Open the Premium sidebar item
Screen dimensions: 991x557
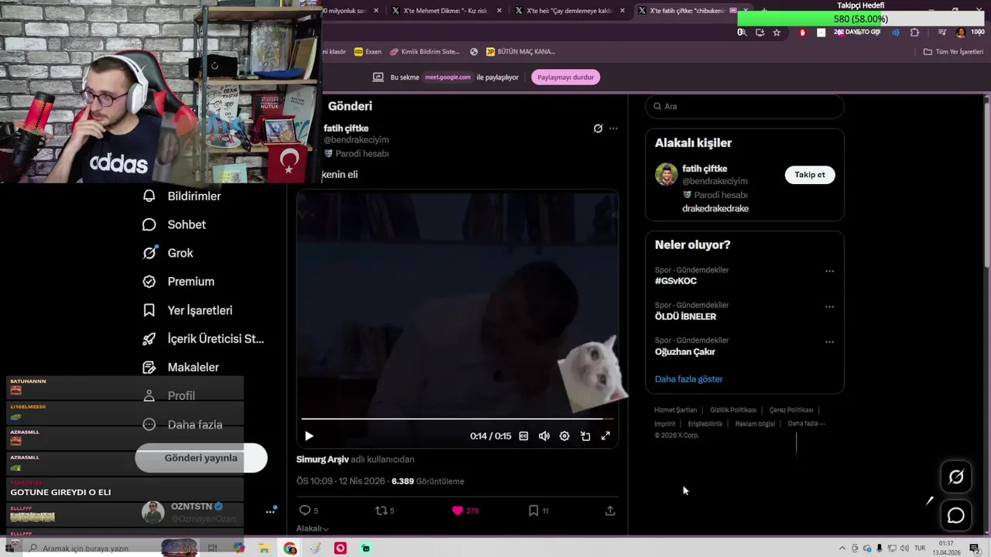(179, 282)
